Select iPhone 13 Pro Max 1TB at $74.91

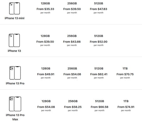pos(126,106)
